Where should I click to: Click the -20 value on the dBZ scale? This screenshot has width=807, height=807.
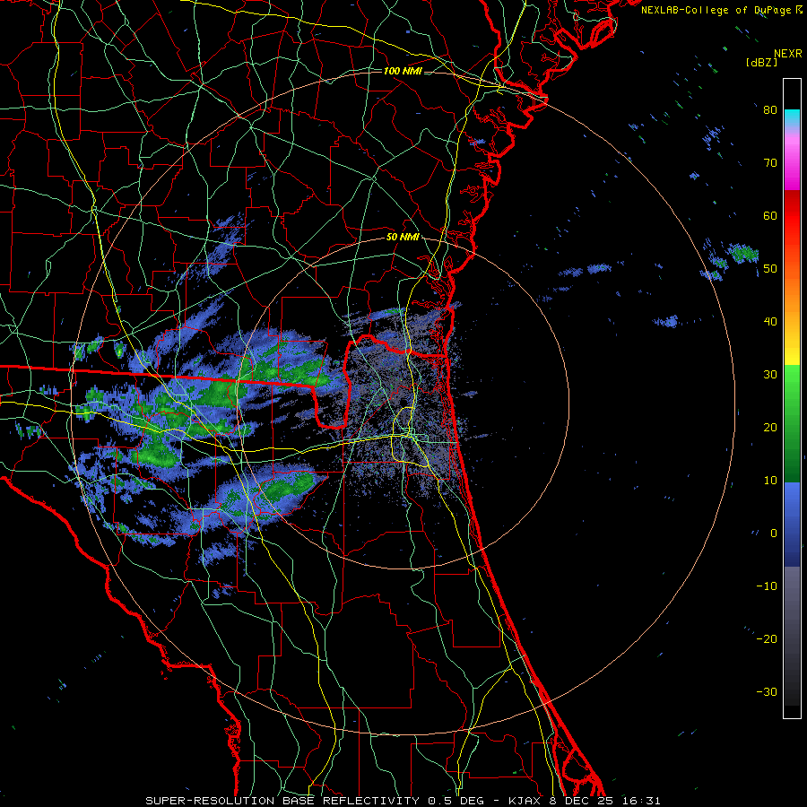(767, 638)
